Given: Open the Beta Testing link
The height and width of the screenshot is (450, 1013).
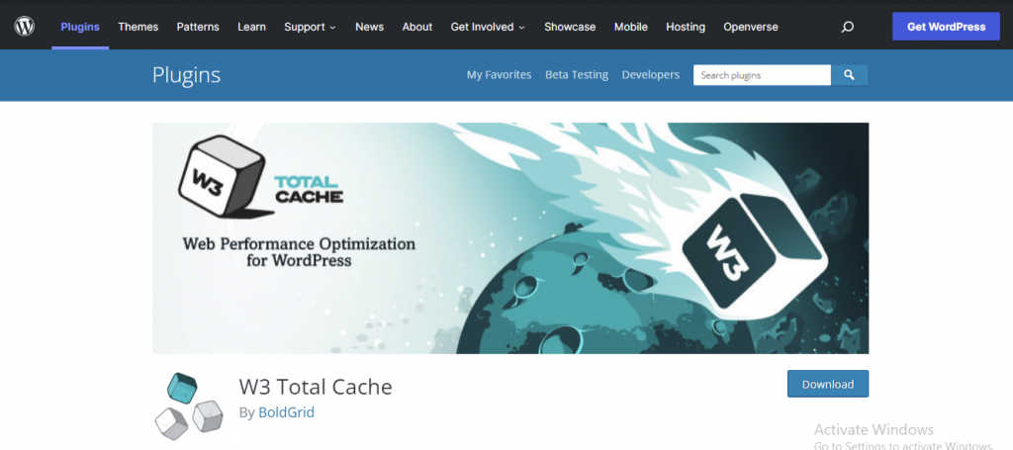Looking at the screenshot, I should click(x=577, y=75).
